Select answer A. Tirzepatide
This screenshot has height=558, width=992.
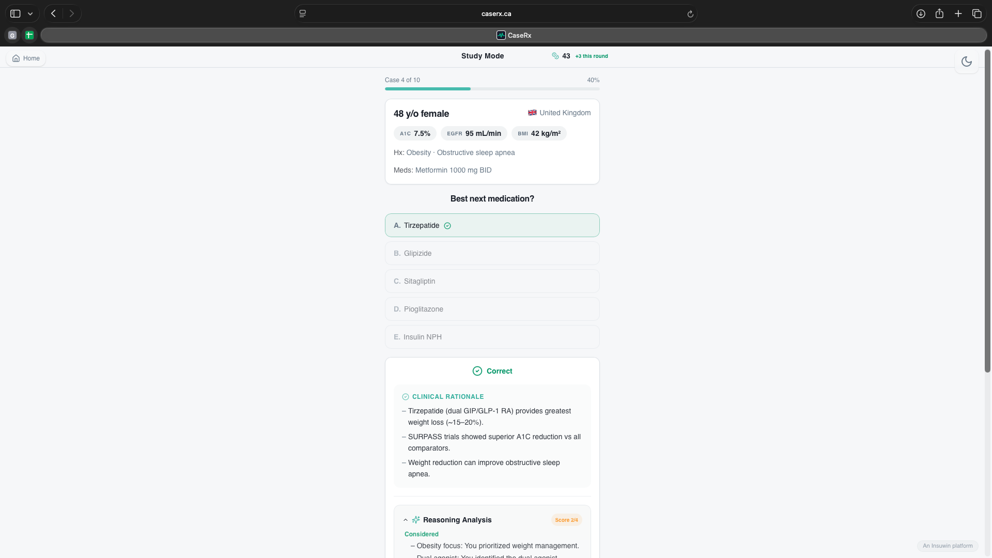pyautogui.click(x=492, y=225)
